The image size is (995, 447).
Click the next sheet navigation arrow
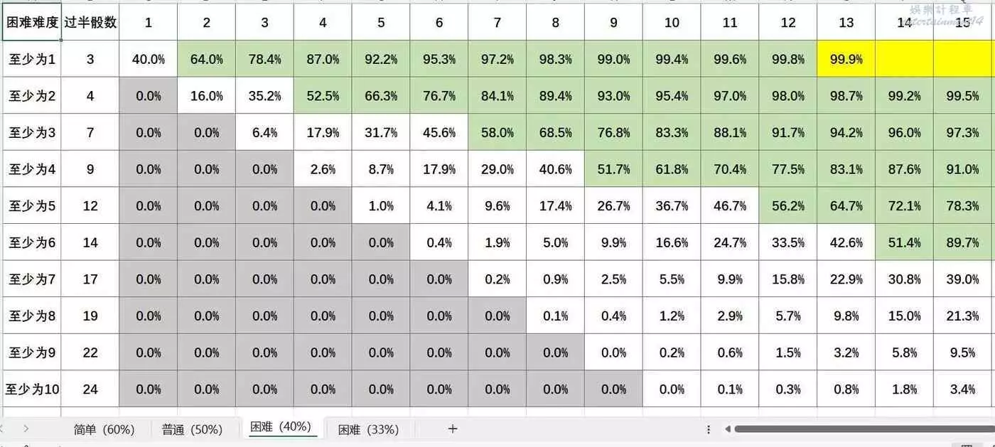click(x=26, y=429)
